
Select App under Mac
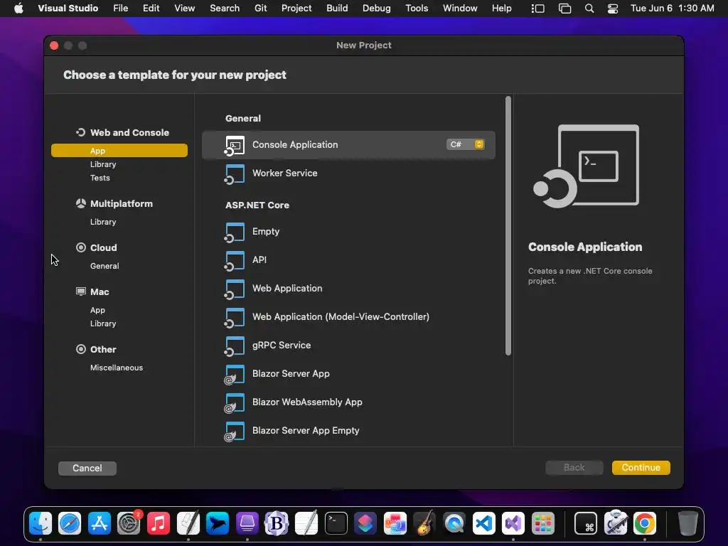tap(97, 310)
